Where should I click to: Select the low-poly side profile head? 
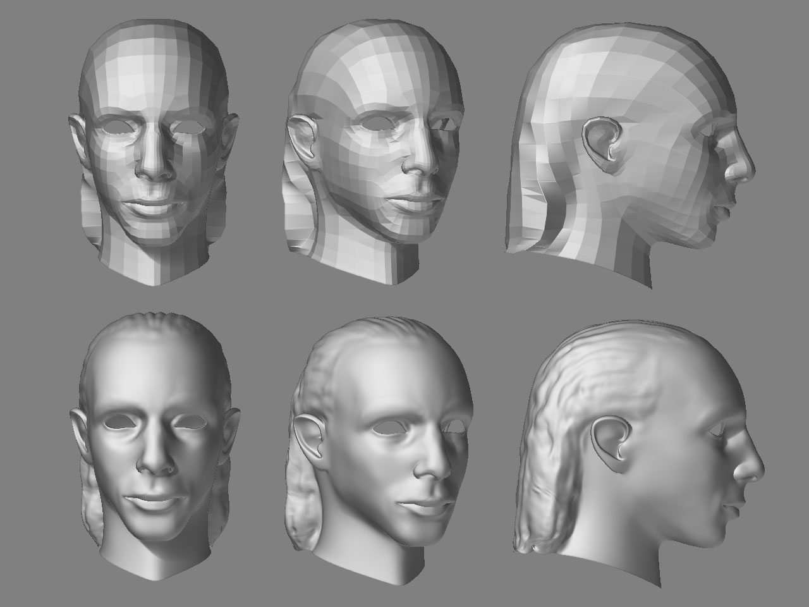[x=629, y=155]
